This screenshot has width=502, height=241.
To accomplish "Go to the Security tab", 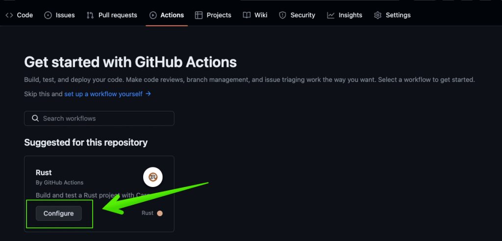I will pyautogui.click(x=297, y=15).
